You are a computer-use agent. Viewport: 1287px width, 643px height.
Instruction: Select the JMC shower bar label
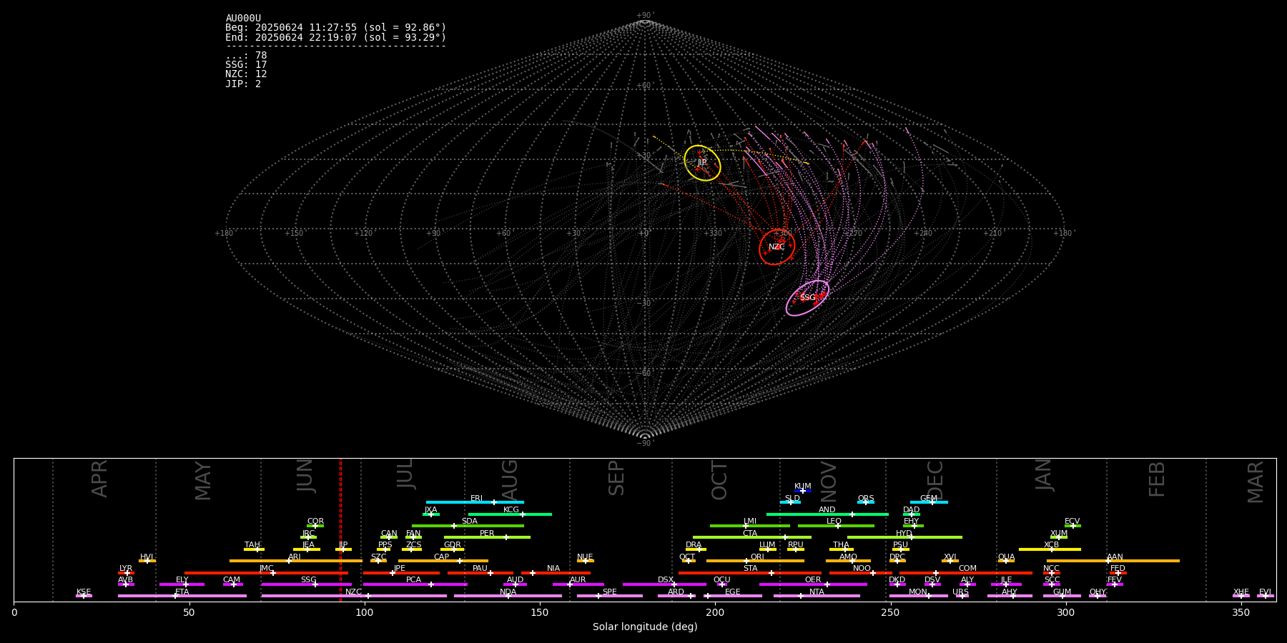(x=266, y=569)
